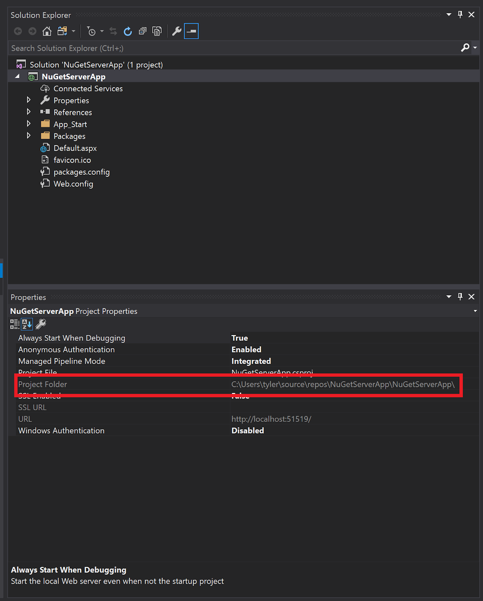The width and height of the screenshot is (483, 601).
Task: Select Solution 'NuGetServerApp' root node
Action: tap(96, 65)
